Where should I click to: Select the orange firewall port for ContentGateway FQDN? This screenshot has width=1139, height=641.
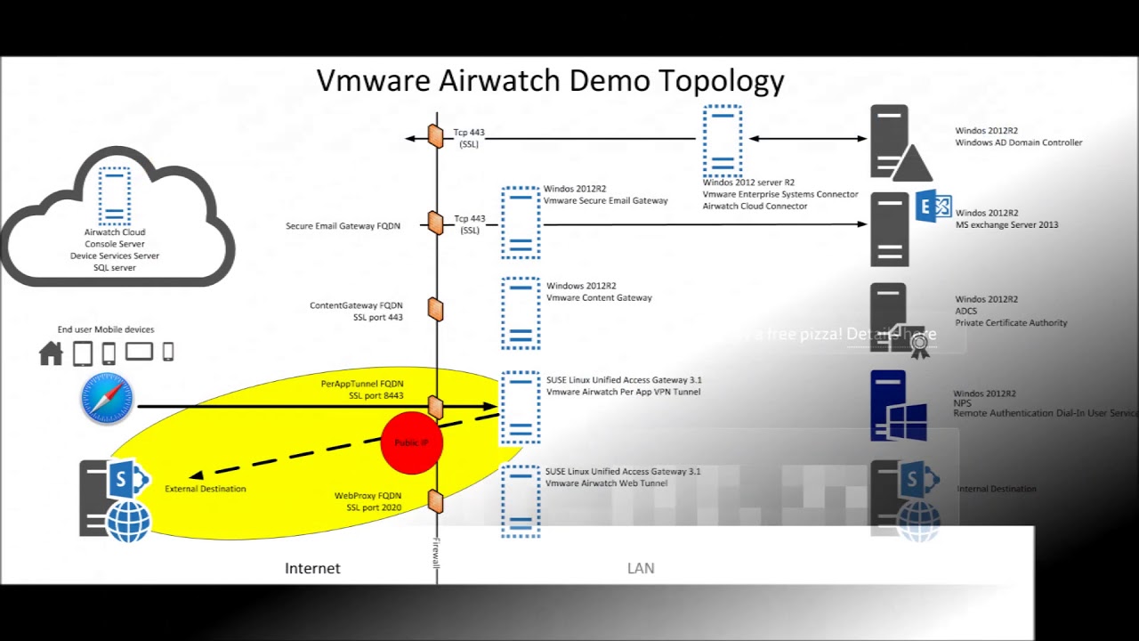[x=435, y=309]
